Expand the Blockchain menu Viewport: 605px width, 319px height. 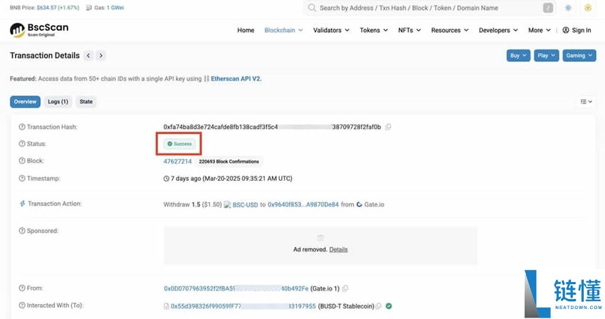(283, 30)
